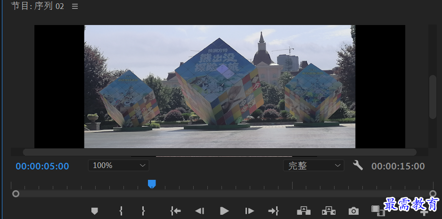Click the right zoom scroll handle
The image size is (442, 219).
(x=433, y=194)
